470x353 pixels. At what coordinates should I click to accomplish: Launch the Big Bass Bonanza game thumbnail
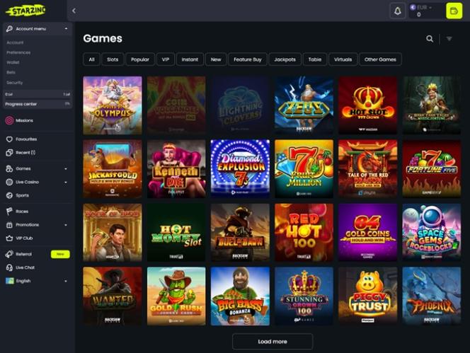click(240, 296)
